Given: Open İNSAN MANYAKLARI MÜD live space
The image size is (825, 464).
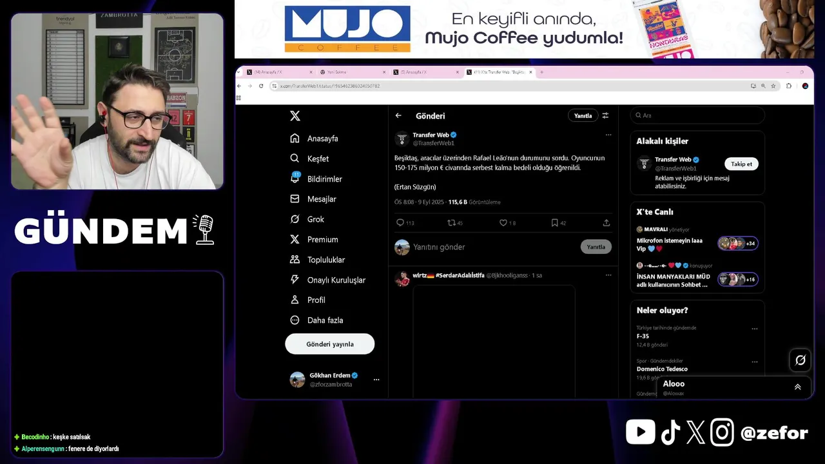Looking at the screenshot, I should coord(697,275).
